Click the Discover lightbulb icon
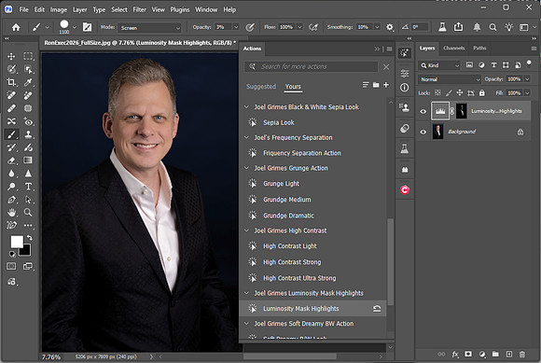Screen dimensions: 541x363 click(x=509, y=27)
